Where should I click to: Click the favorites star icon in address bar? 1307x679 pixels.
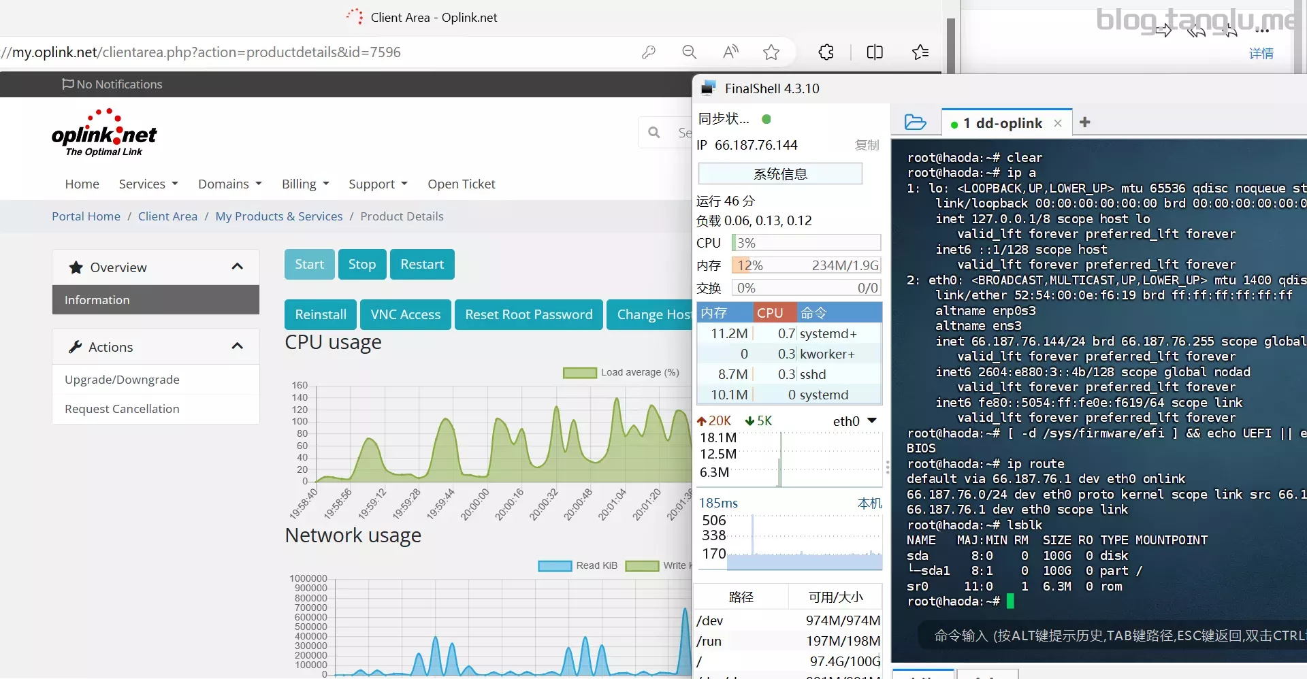tap(771, 52)
